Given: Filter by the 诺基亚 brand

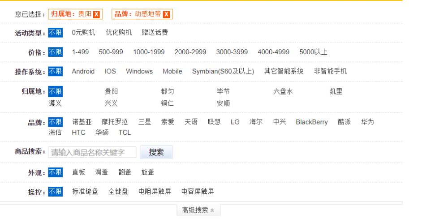Looking at the screenshot, I should [82, 122].
